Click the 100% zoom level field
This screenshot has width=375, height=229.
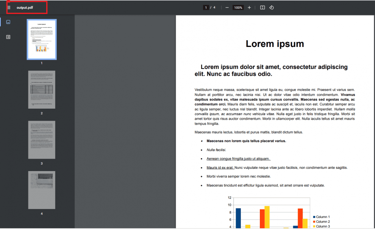tap(238, 8)
